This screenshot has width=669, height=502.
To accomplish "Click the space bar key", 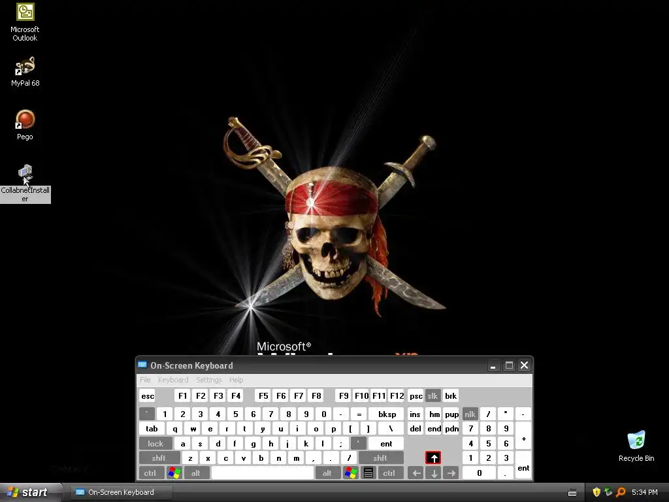I will [x=263, y=473].
